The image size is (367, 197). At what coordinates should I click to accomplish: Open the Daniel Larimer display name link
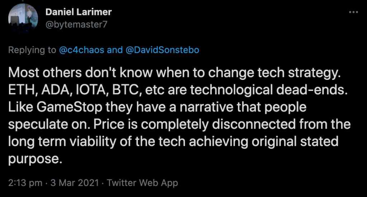click(x=78, y=12)
